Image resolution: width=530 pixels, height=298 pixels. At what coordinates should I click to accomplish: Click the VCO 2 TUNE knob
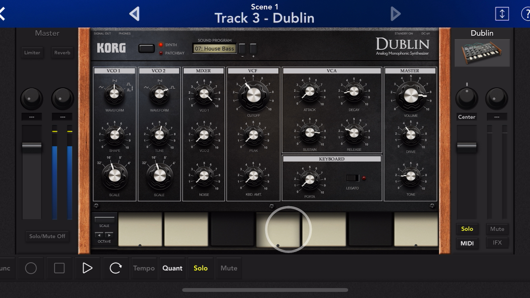[159, 135]
